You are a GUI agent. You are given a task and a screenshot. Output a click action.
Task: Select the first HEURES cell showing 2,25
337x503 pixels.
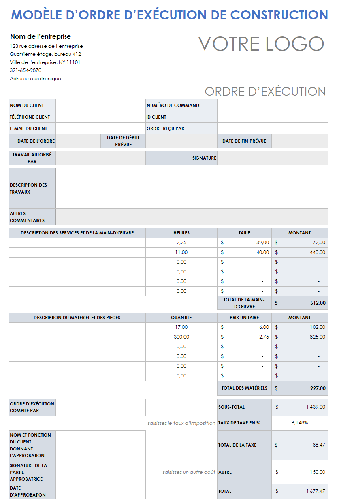point(181,242)
